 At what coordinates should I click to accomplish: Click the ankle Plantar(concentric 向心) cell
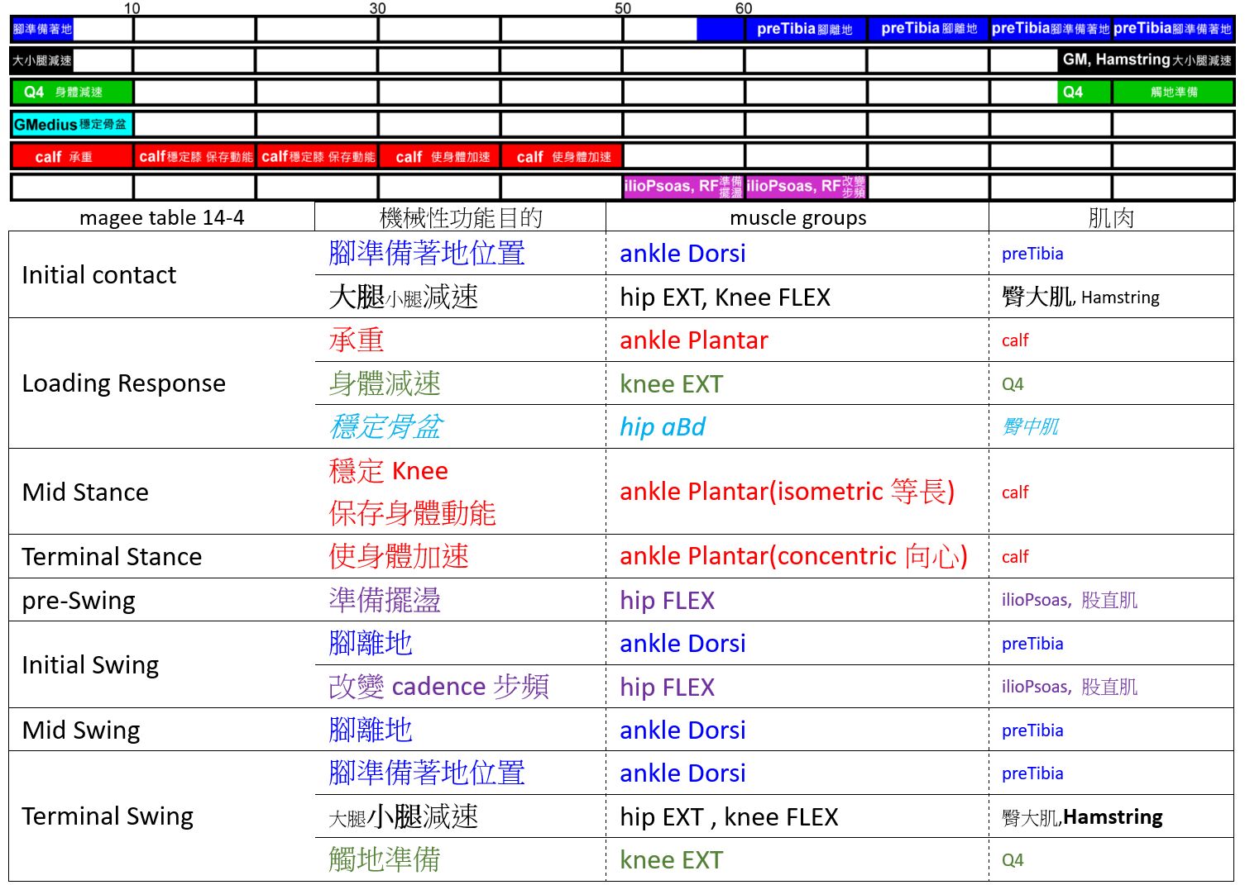click(x=793, y=557)
